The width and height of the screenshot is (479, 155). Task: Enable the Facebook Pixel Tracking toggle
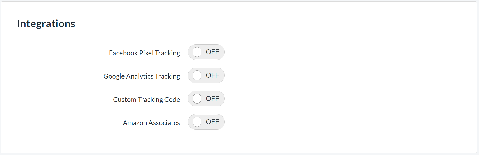pos(206,52)
